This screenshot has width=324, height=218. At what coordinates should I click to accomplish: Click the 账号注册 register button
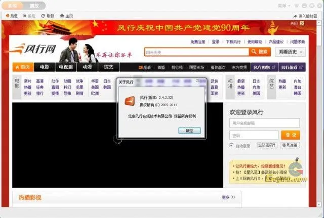(290, 145)
